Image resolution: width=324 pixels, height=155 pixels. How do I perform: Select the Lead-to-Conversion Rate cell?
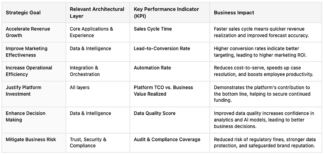(x=162, y=48)
